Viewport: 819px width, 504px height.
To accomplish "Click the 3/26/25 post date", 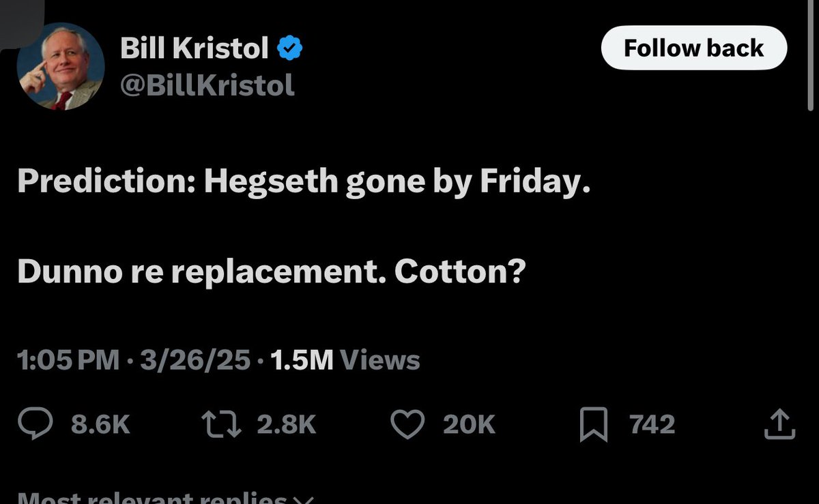I will [195, 360].
